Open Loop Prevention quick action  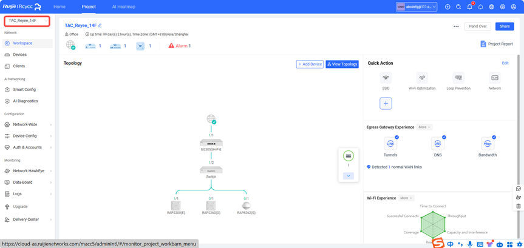(458, 78)
